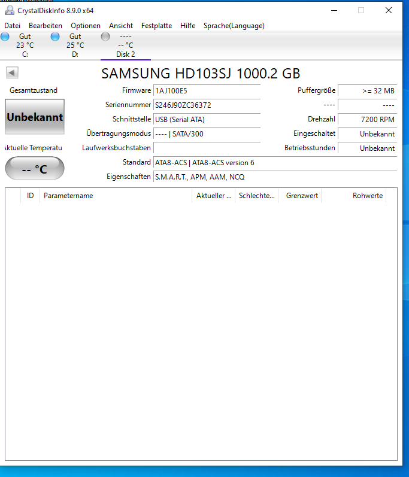Click the Grenzwert column header
Image resolution: width=409 pixels, height=477 pixels.
tap(300, 196)
